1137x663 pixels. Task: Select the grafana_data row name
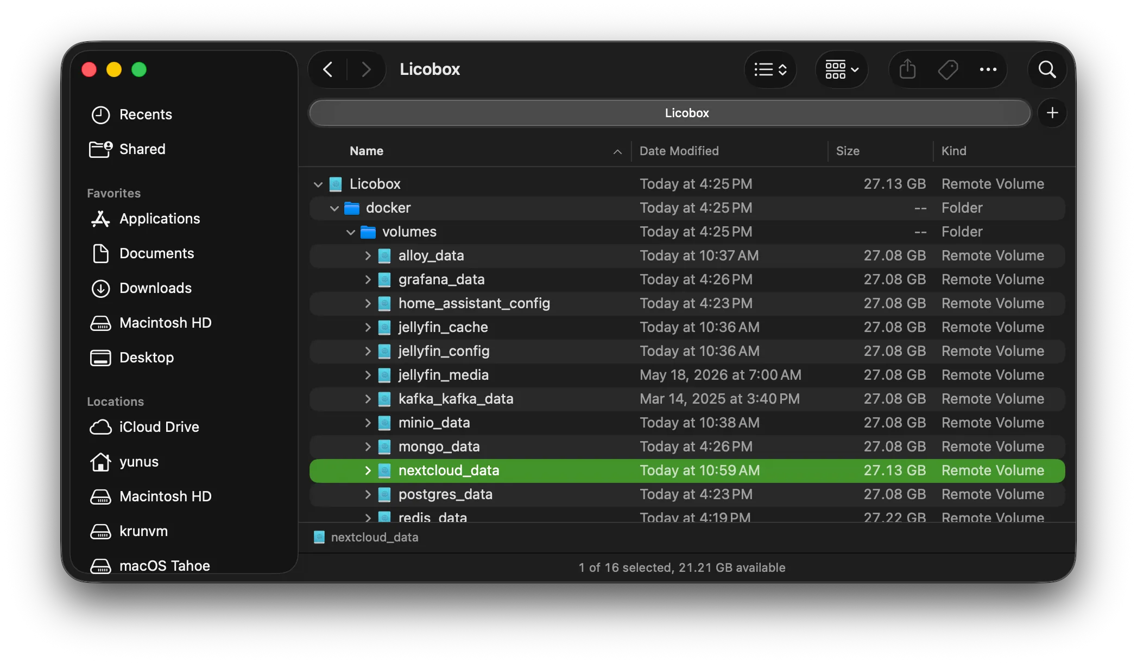pyautogui.click(x=441, y=279)
